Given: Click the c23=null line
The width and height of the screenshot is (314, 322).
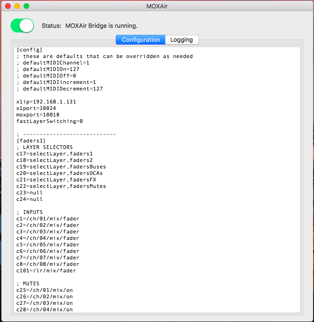Looking at the screenshot, I should (x=29, y=193).
